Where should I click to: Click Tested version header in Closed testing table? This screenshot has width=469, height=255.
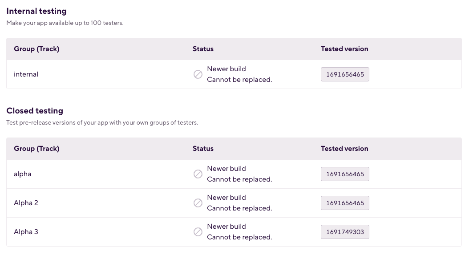coord(344,149)
